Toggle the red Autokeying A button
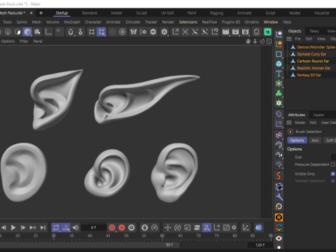The width and height of the screenshot is (336, 252). click(122, 227)
